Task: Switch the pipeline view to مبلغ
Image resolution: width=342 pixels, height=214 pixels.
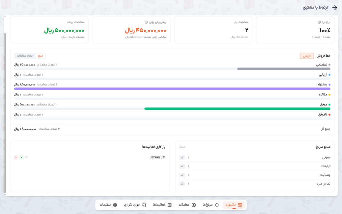Action: click(x=40, y=56)
